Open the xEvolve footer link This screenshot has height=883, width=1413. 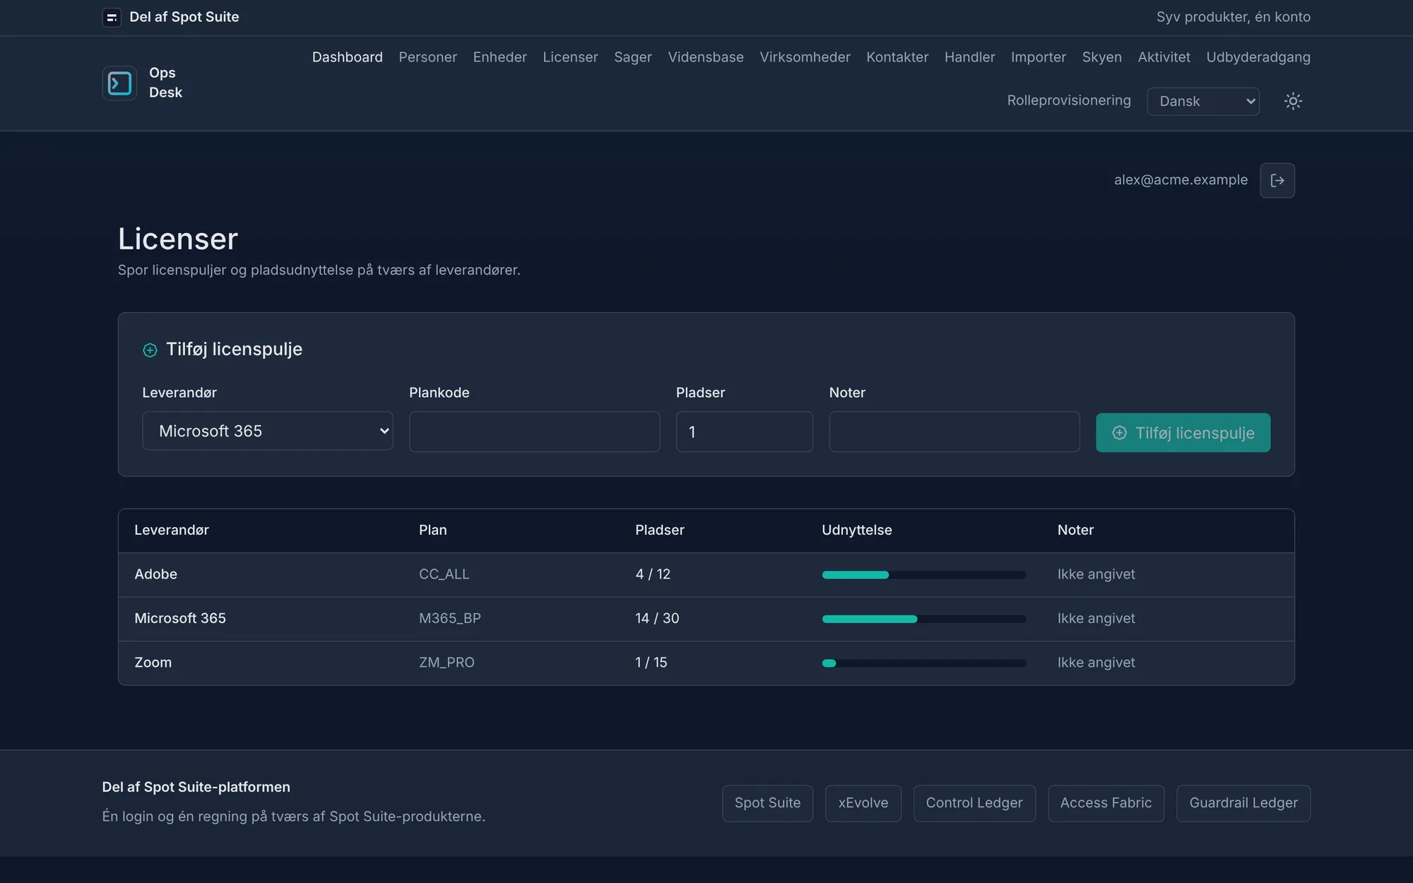[x=863, y=803]
